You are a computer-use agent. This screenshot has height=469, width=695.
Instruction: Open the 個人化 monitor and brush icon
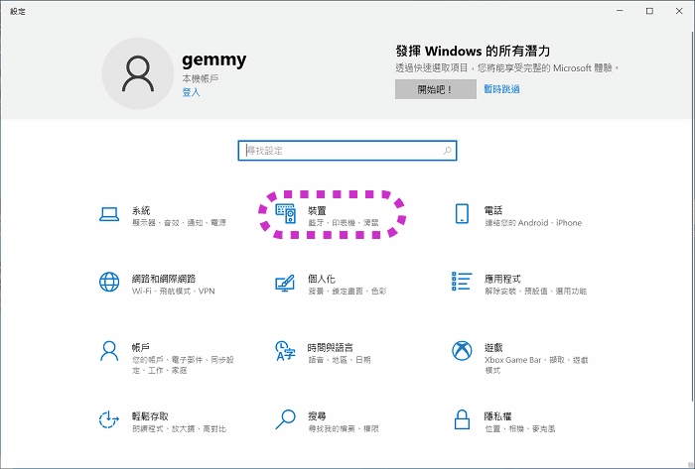coord(285,284)
